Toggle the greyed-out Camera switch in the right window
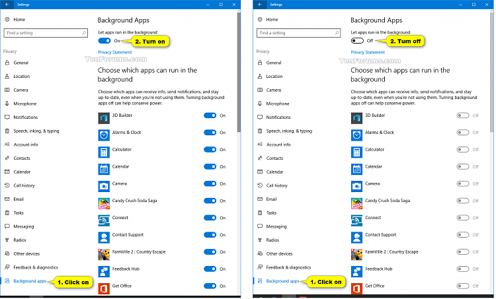The height and width of the screenshot is (299, 496). 463,183
